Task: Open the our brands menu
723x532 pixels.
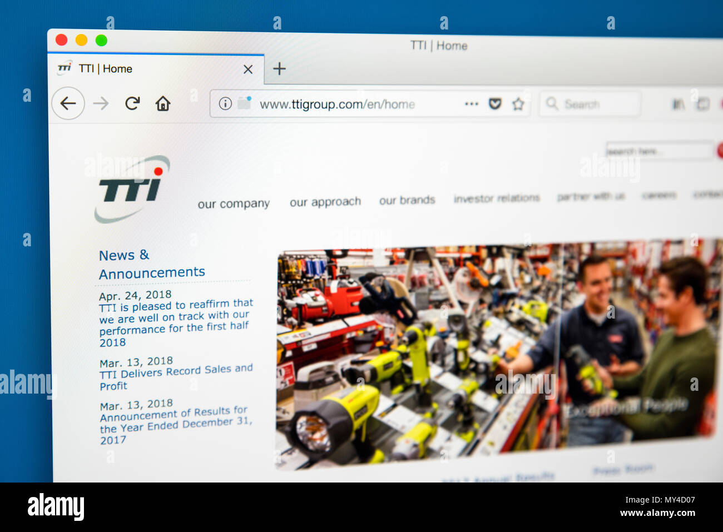Action: click(407, 200)
